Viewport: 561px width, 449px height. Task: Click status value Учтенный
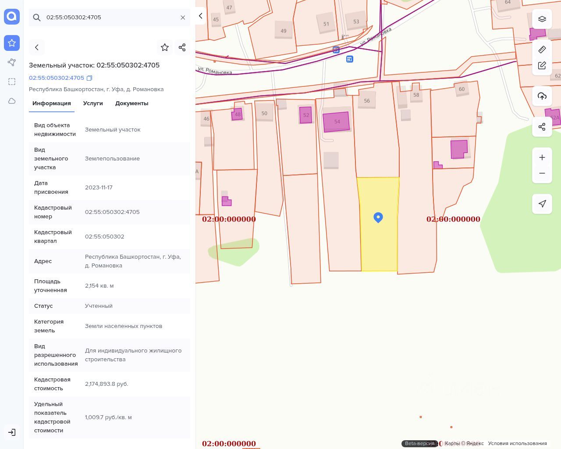(99, 306)
